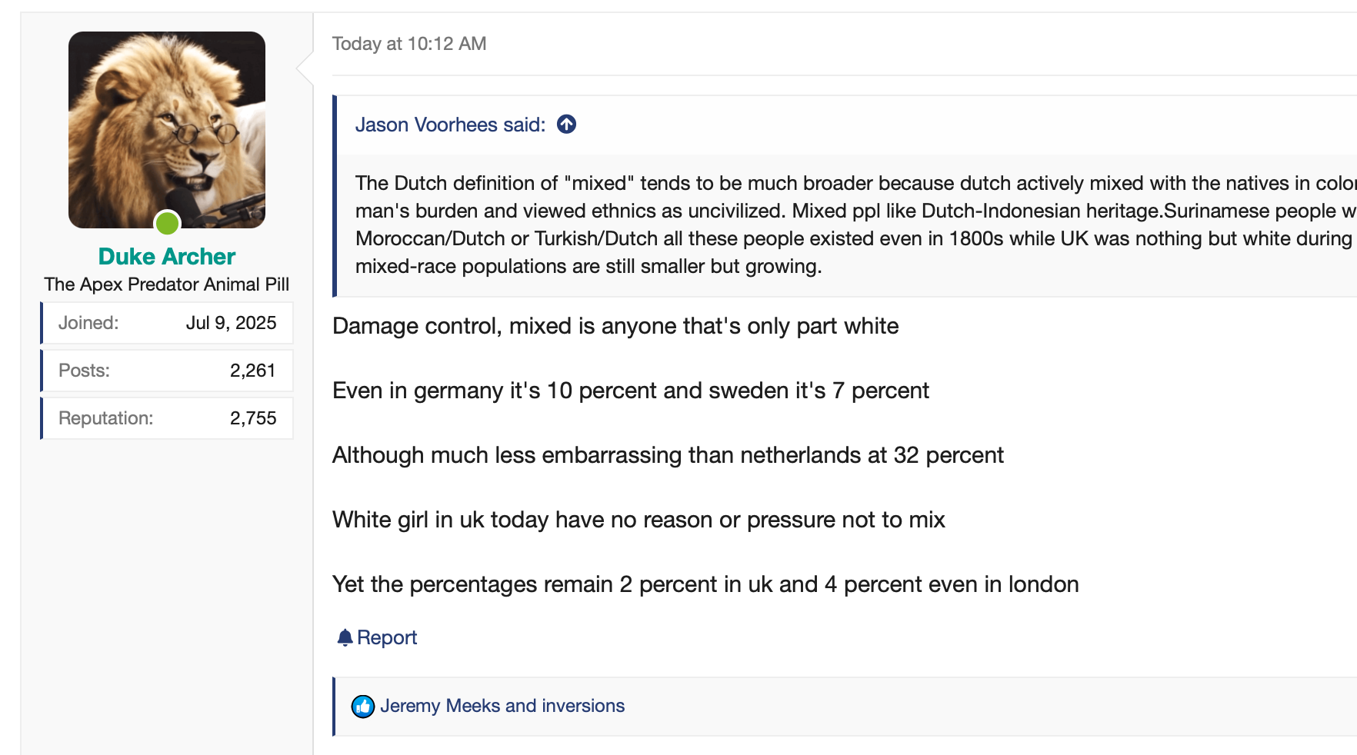Click the "Reputation:" label in user stats
The image size is (1357, 755).
click(x=106, y=418)
